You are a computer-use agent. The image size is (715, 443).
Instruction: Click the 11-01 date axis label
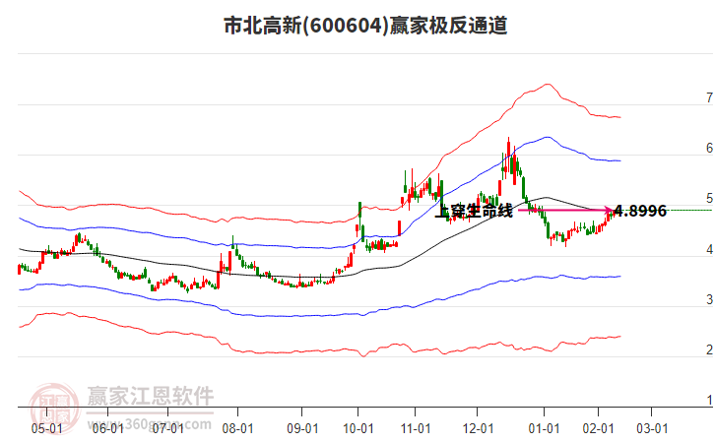416,429
